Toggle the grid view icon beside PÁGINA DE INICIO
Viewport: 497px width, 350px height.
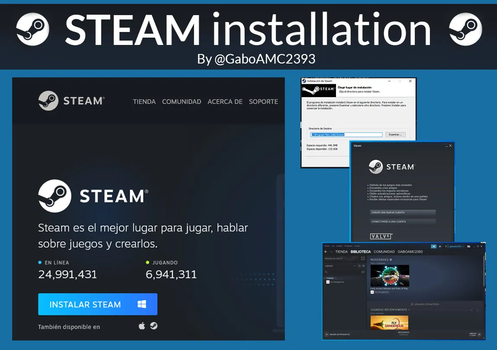[x=363, y=258]
